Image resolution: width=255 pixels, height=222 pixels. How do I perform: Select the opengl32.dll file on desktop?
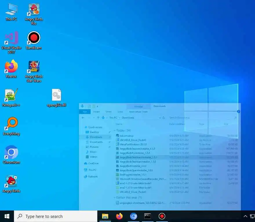point(57,98)
